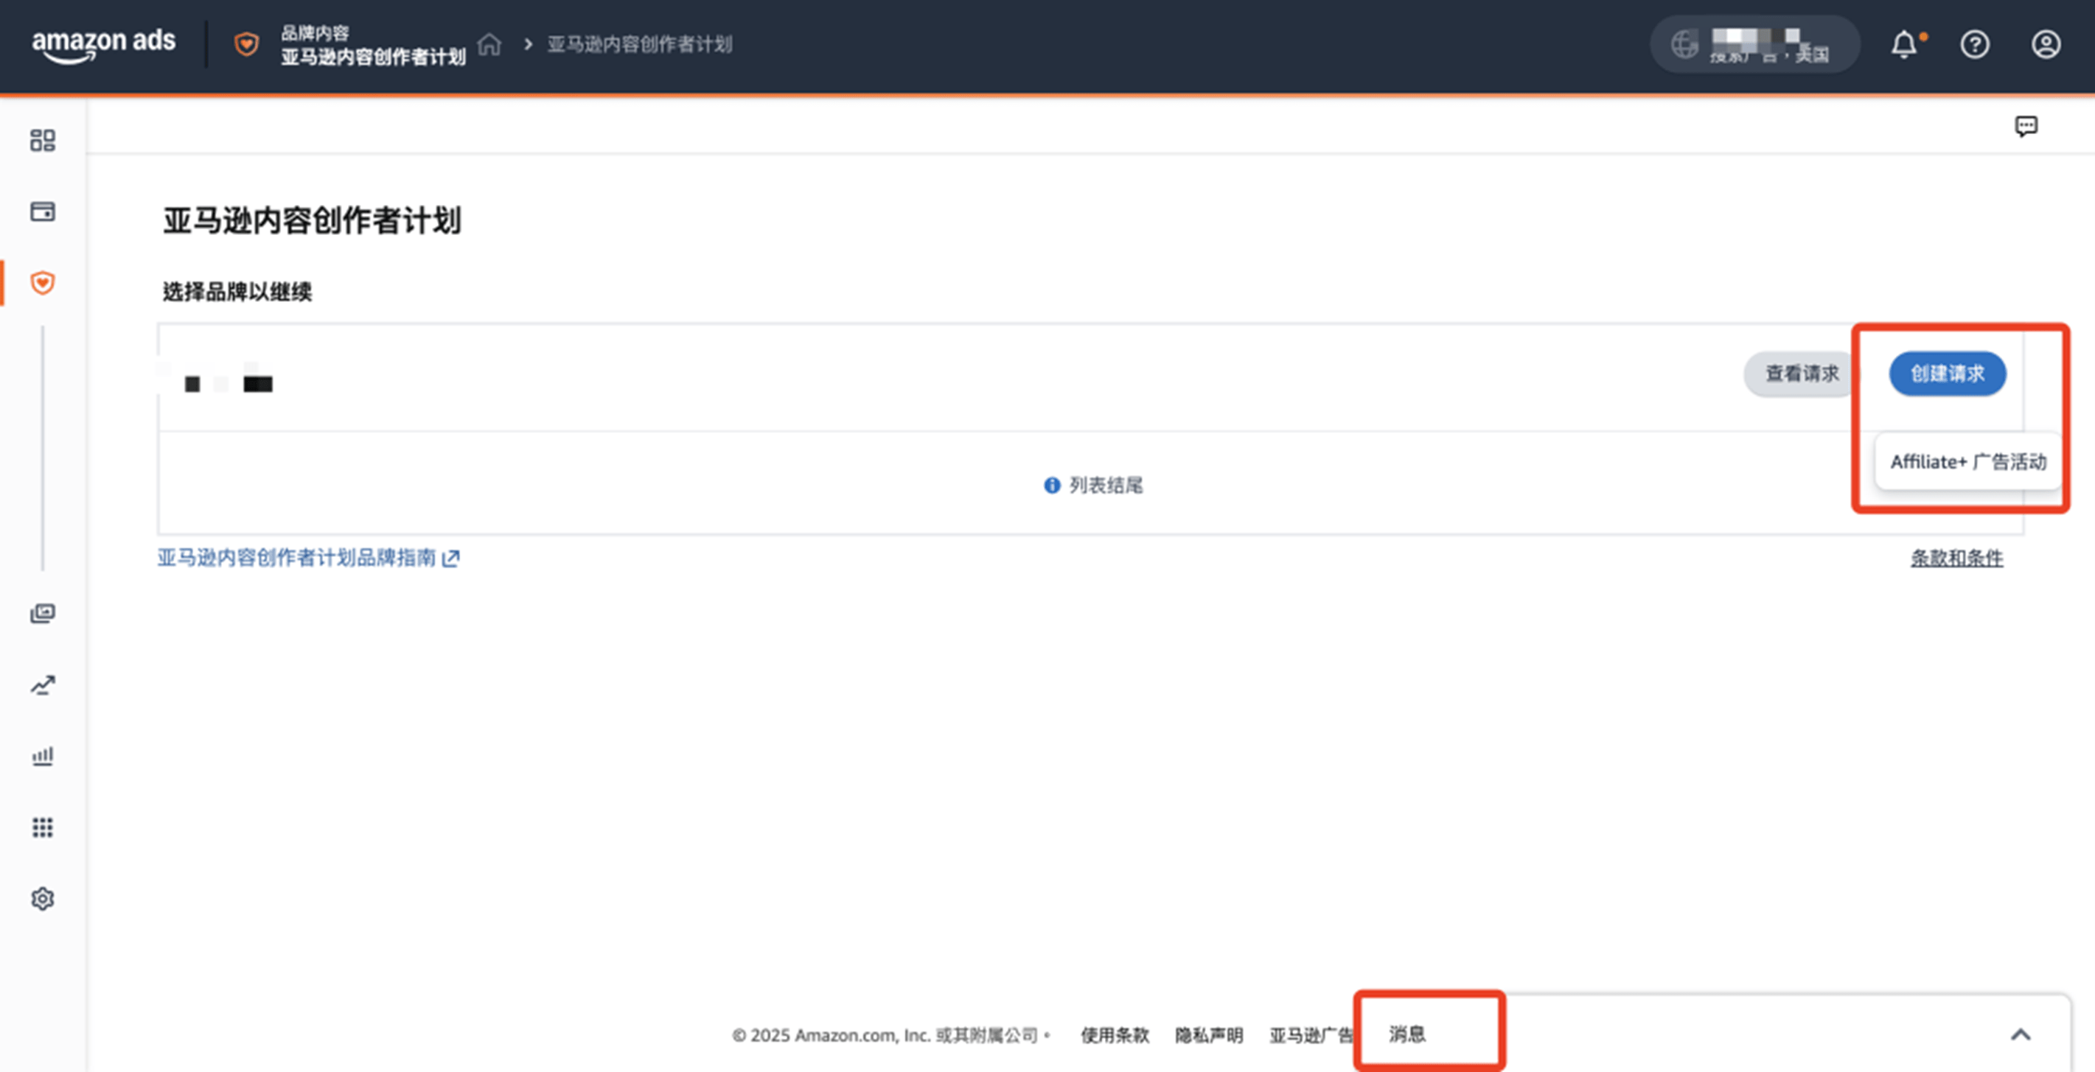
Task: Open the trending line chart icon in sidebar
Action: [x=42, y=685]
